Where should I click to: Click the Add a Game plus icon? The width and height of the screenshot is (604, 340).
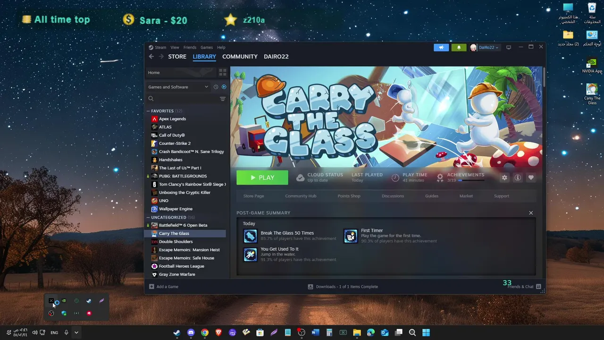tap(151, 287)
